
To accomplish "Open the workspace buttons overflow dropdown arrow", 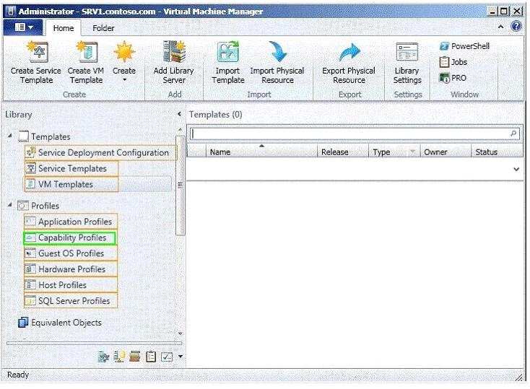I will click(181, 357).
